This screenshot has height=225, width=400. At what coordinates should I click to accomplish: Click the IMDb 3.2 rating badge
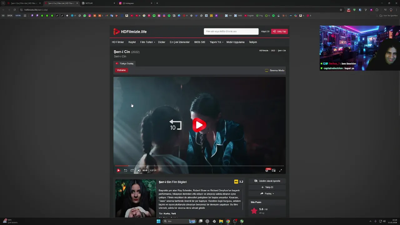pos(238,182)
